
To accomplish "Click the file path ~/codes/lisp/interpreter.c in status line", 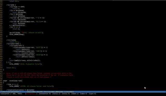I will 10,92.
